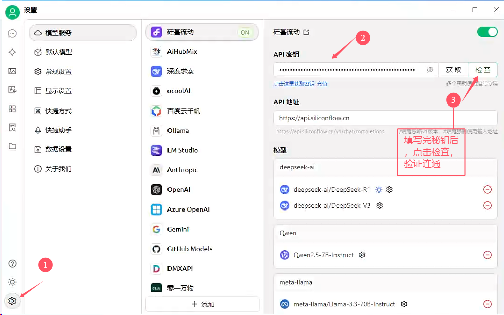504x315 pixels.
Task: Open settings gear icon in sidebar
Action: [12, 301]
